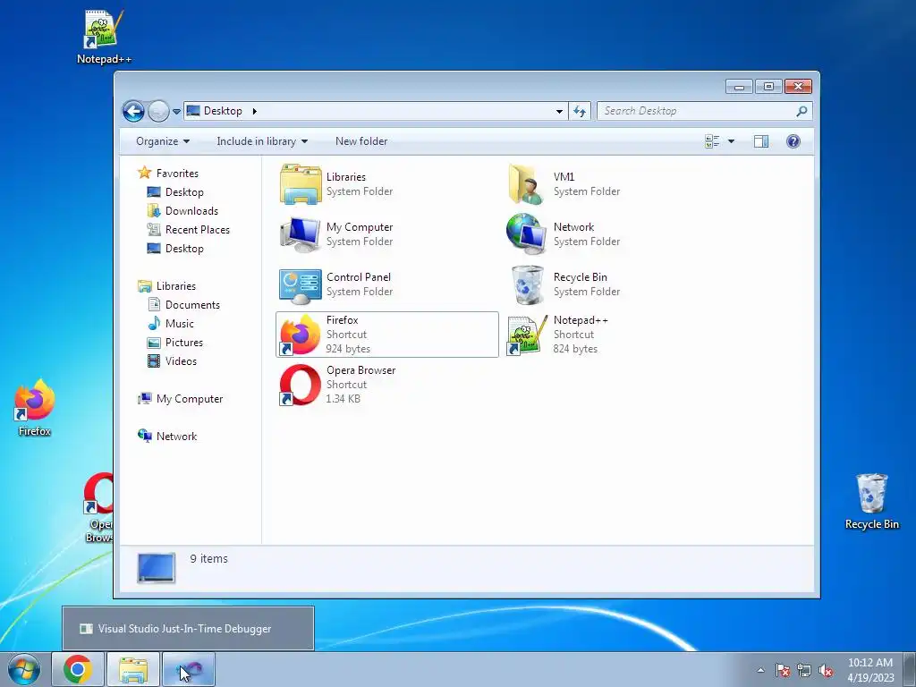916x687 pixels.
Task: Click the Opera Browser desktop shortcut
Action: click(x=98, y=507)
